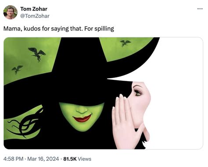Click the word spilling in the tweet
The width and height of the screenshot is (208, 167).
pos(104,28)
